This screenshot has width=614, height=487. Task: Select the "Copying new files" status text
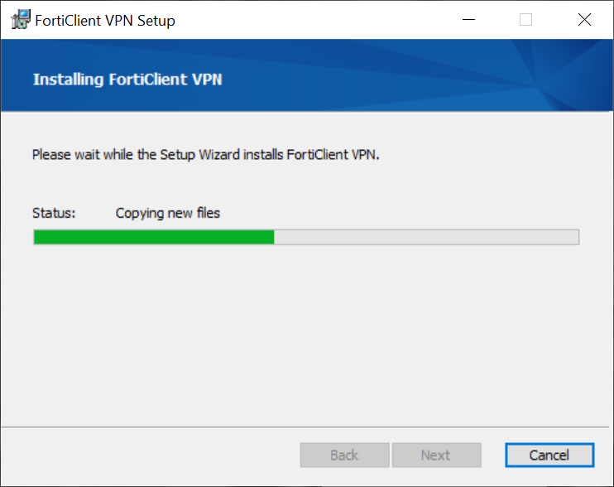point(168,213)
